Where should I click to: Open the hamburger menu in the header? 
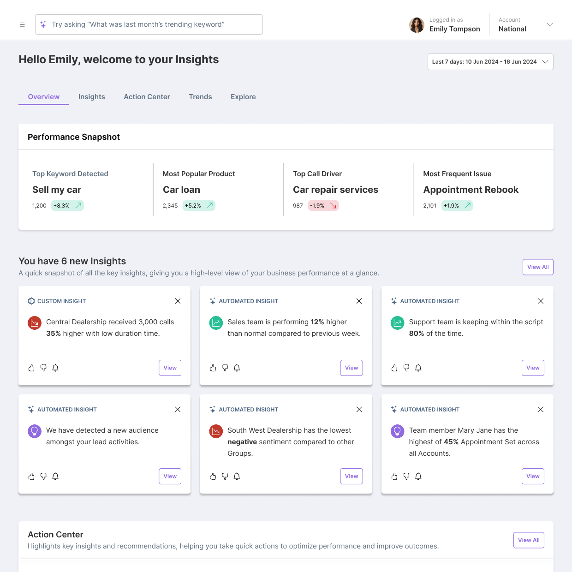tap(22, 25)
